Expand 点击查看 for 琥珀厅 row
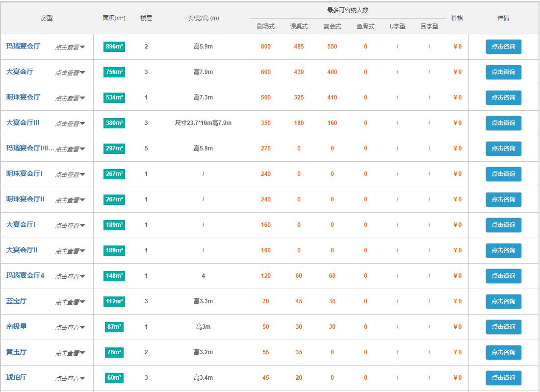 70,378
